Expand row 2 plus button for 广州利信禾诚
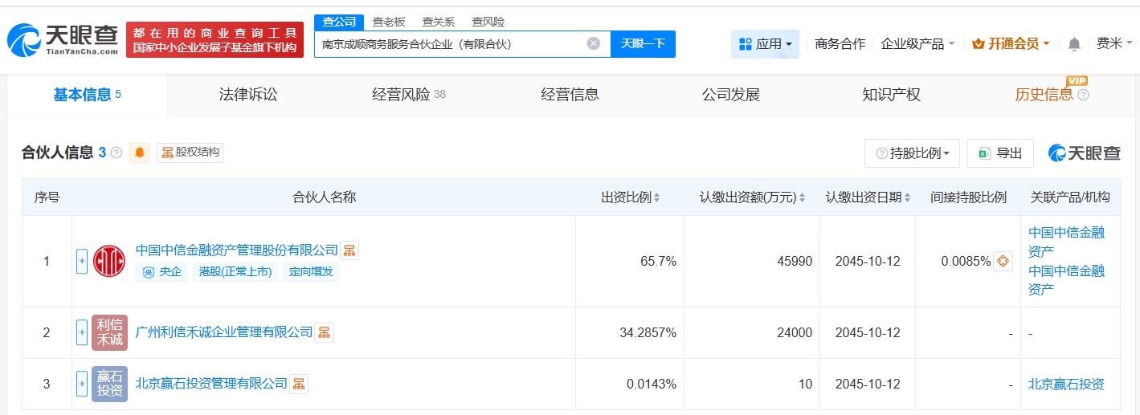1140x415 pixels. point(81,332)
